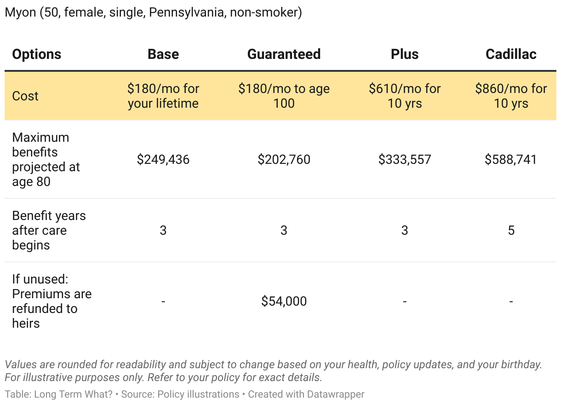
Task: Click the $333,557 benefit value
Action: coord(405,160)
